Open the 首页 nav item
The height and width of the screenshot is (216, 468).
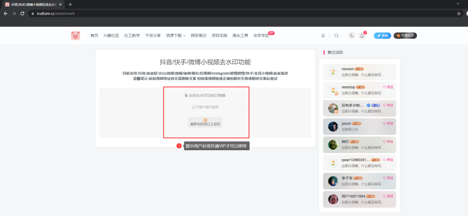(94, 36)
